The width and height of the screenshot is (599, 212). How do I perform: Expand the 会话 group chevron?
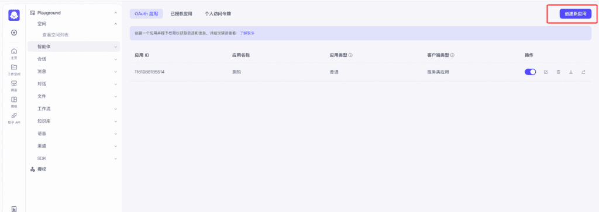click(x=116, y=59)
